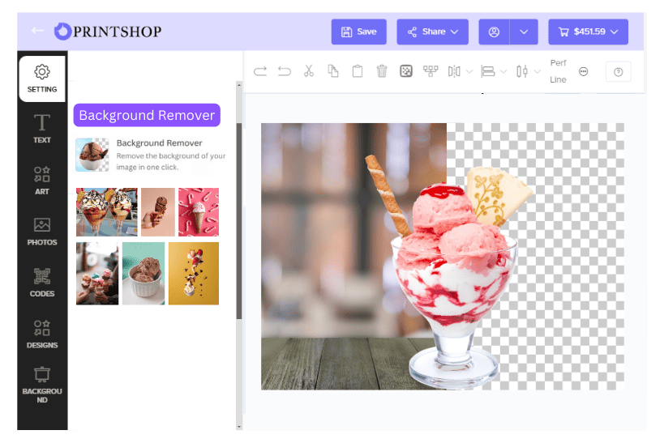The image size is (664, 443).
Task: Click the Save button
Action: click(358, 32)
